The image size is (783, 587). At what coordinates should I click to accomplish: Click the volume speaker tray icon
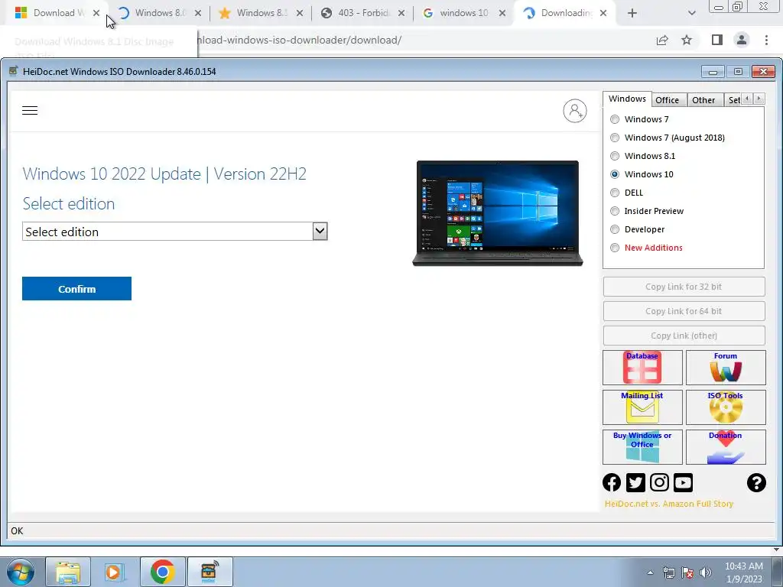(706, 572)
